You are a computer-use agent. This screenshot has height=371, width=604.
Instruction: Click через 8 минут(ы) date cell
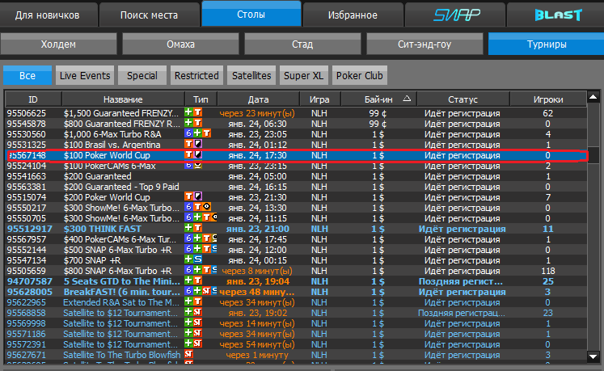(257, 272)
